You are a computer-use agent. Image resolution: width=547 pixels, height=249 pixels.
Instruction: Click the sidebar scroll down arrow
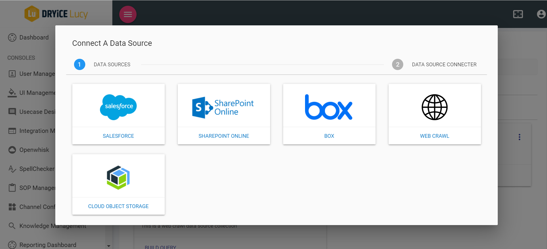click(x=109, y=246)
